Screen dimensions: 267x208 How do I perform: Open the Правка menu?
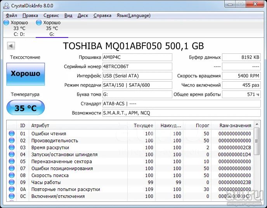[x=30, y=15]
